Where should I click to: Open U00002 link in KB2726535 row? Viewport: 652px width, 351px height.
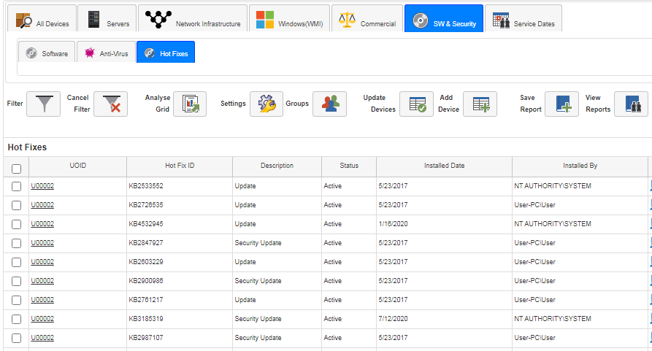click(42, 205)
